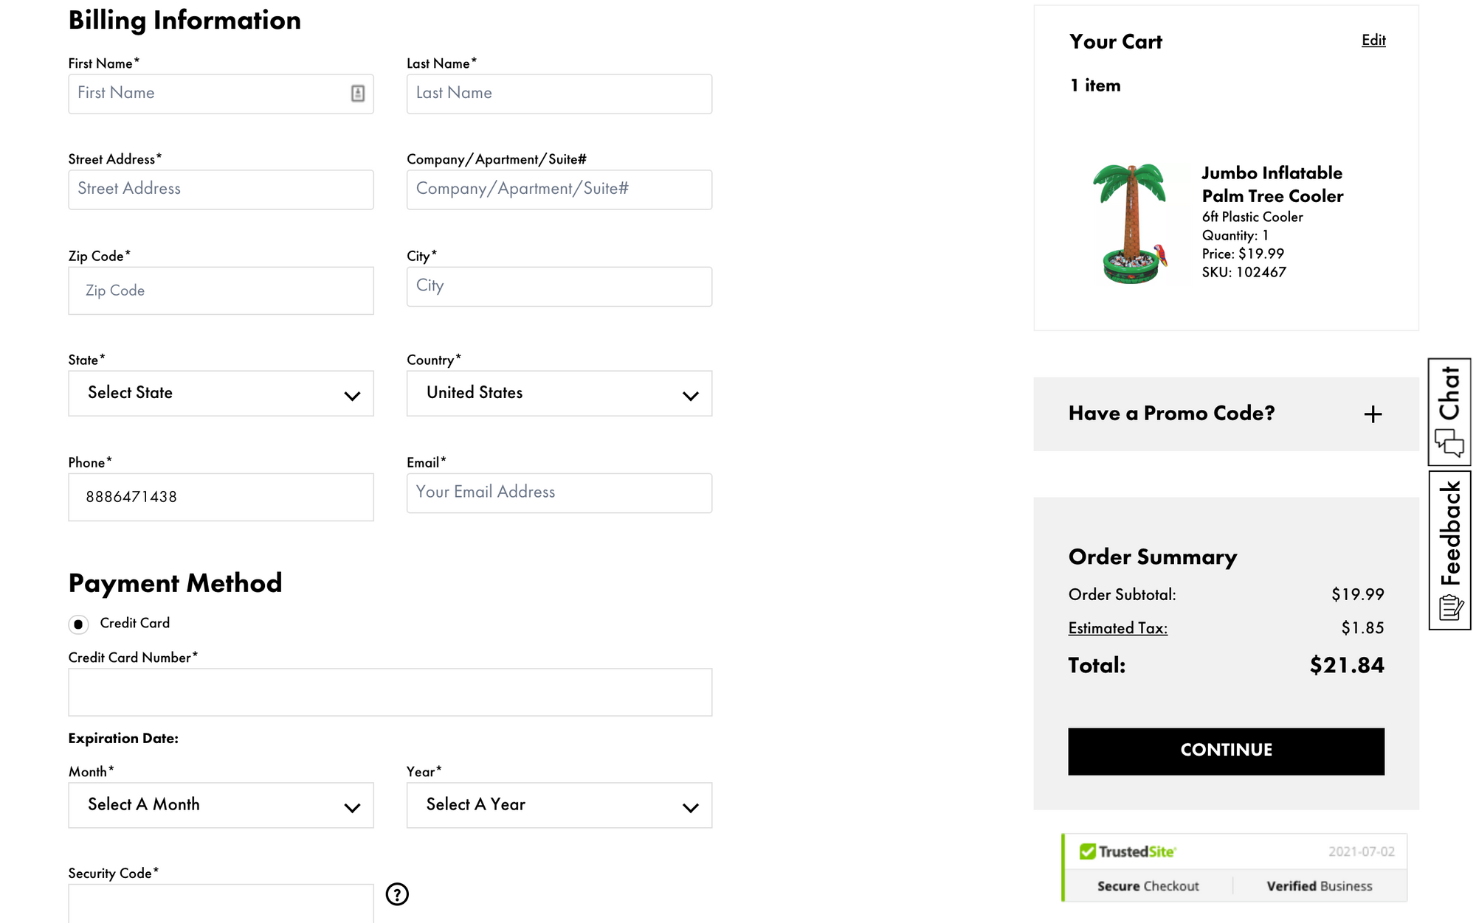
Task: Select the Credit Card radio button
Action: (x=78, y=624)
